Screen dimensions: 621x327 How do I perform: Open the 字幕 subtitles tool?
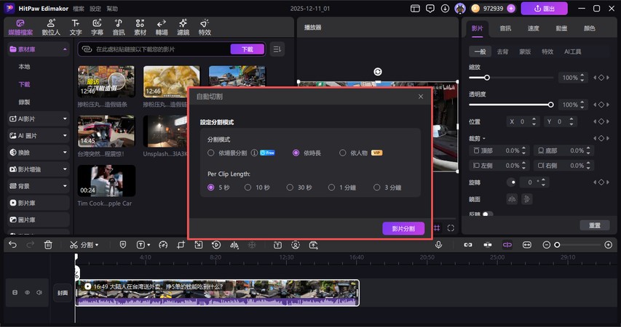pyautogui.click(x=97, y=28)
